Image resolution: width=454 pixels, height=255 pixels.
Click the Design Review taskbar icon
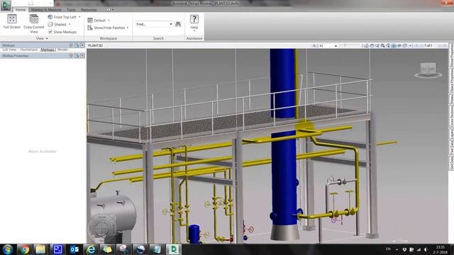(x=173, y=249)
